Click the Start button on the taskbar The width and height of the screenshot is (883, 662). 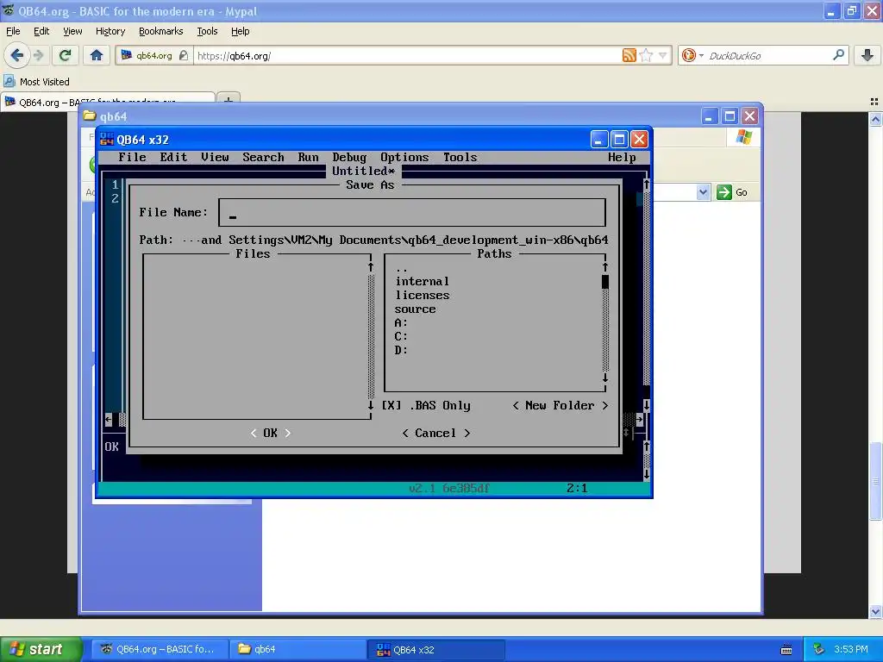tap(41, 649)
